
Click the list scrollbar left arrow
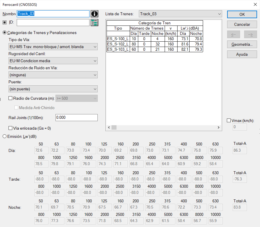click(x=109, y=127)
